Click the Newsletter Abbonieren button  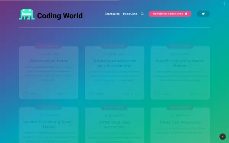(x=170, y=14)
